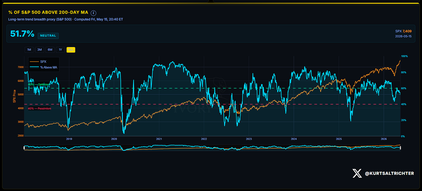Switch to the 6M range
The width and height of the screenshot is (422, 191).
coord(50,50)
